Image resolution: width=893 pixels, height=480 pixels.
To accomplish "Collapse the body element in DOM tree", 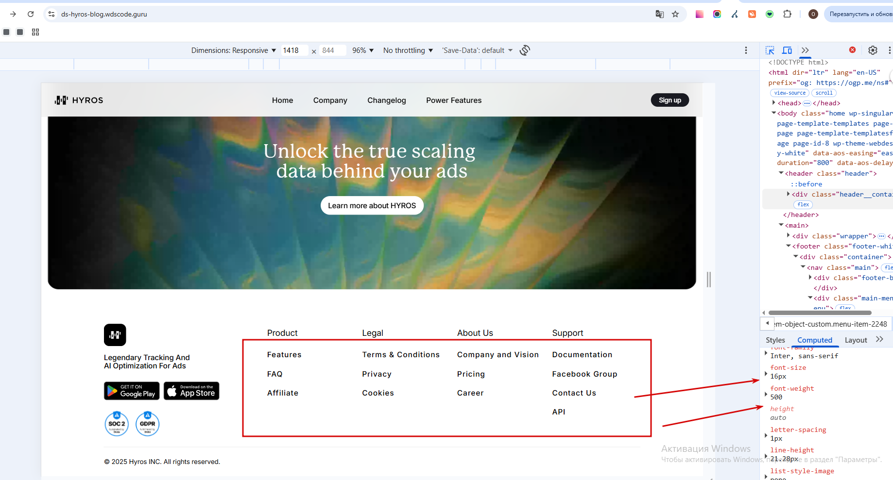I will pyautogui.click(x=774, y=113).
